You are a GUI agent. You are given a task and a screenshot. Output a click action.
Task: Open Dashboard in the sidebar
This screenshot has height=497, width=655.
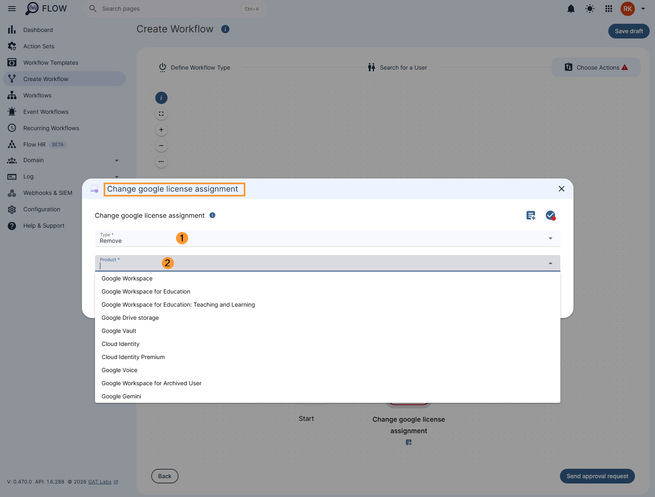point(64,30)
